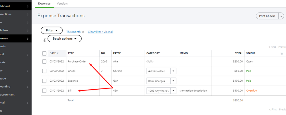286x115 pixels.
Task: Click payee Aha
Action: (x=116, y=61)
